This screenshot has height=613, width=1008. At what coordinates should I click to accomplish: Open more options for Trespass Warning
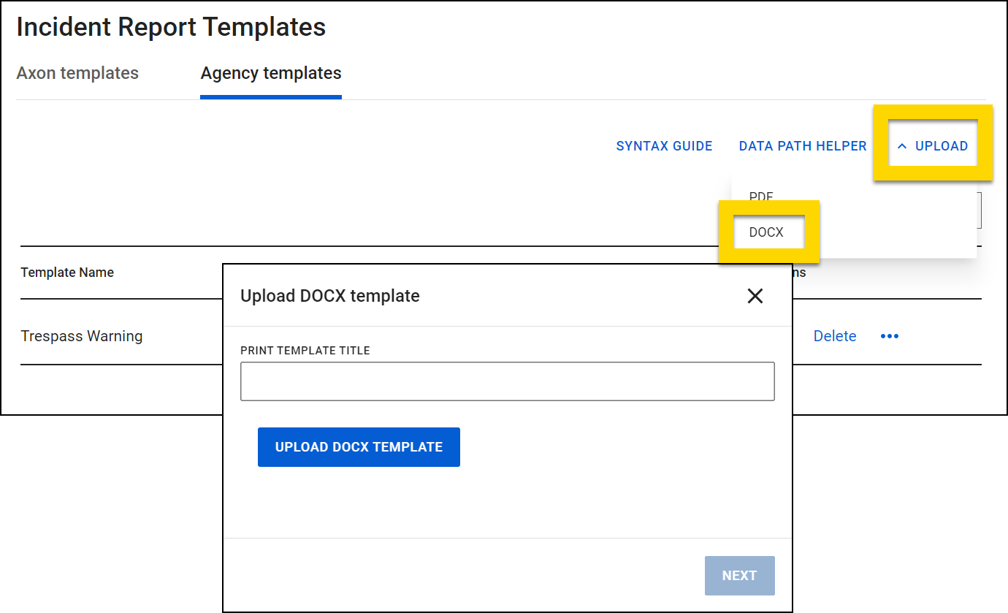(890, 335)
